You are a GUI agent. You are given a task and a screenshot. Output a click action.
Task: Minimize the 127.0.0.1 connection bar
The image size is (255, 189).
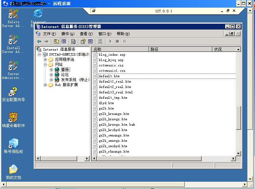(222, 11)
